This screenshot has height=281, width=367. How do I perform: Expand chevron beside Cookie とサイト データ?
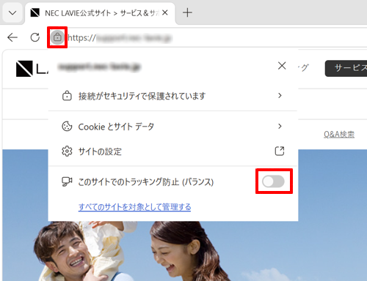coord(280,126)
